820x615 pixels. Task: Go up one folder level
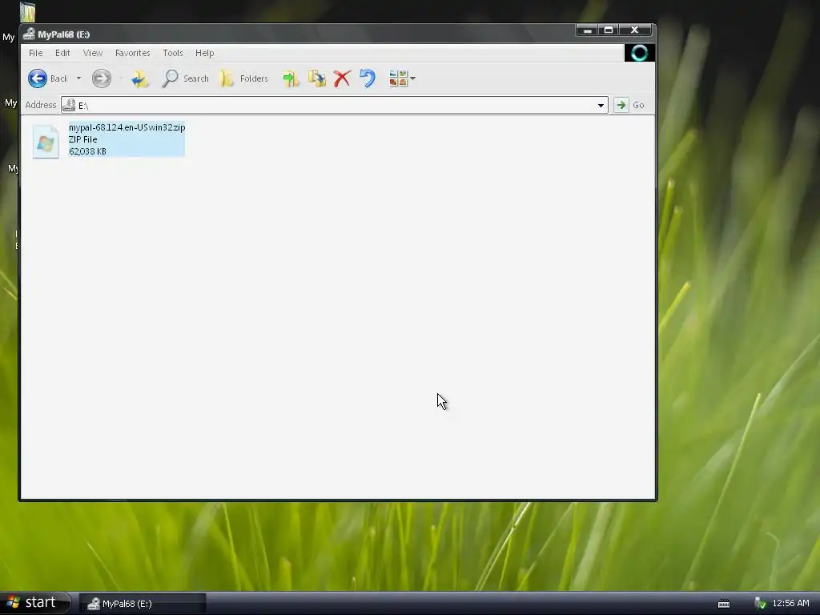139,78
